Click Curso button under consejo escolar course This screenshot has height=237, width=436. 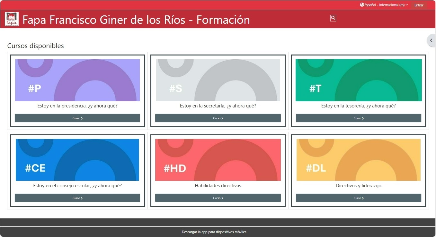pos(77,198)
